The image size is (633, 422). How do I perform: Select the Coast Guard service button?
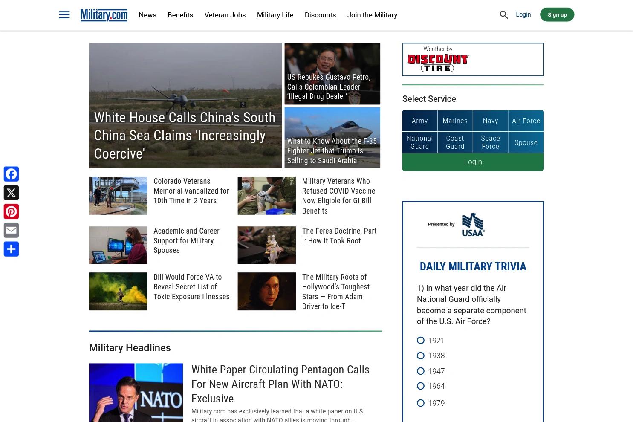(455, 142)
